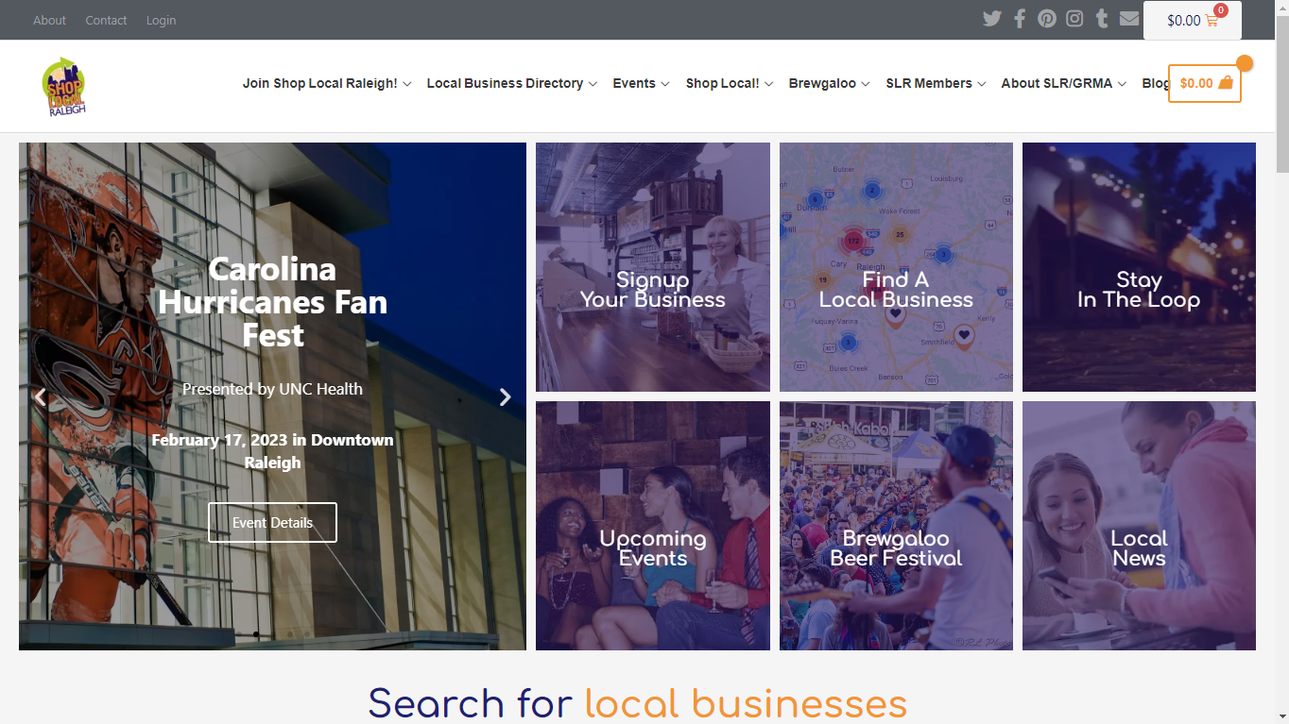Expand the Events dropdown menu
1289x724 pixels.
[x=641, y=83]
